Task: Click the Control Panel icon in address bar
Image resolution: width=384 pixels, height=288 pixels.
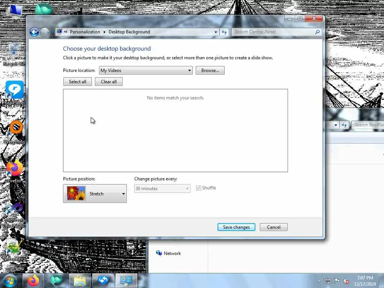Action: pyautogui.click(x=59, y=31)
